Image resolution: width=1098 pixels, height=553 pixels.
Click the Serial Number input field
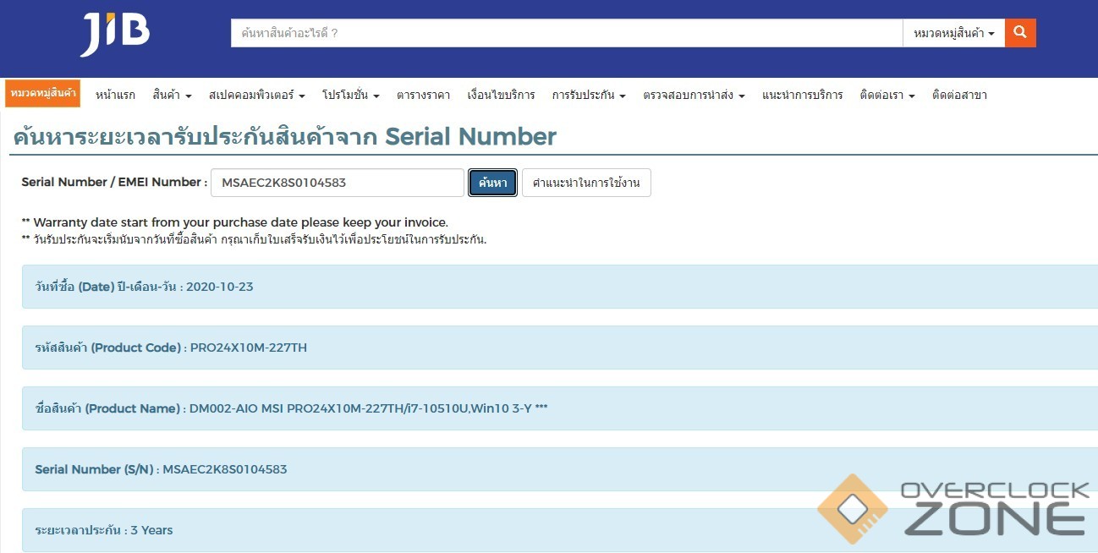338,183
